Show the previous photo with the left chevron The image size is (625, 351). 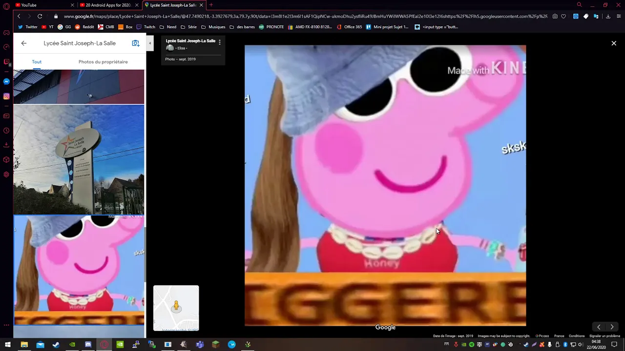click(599, 327)
